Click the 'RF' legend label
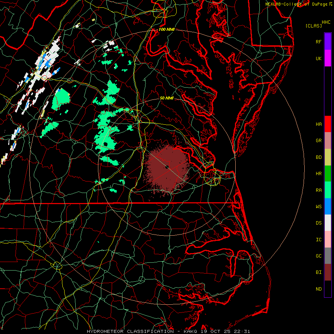 point(318,42)
